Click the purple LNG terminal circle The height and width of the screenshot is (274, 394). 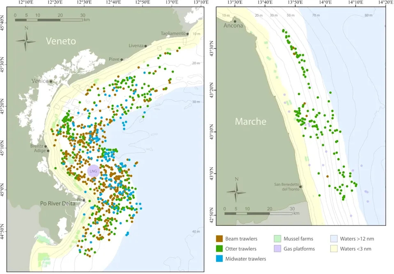[x=94, y=171]
